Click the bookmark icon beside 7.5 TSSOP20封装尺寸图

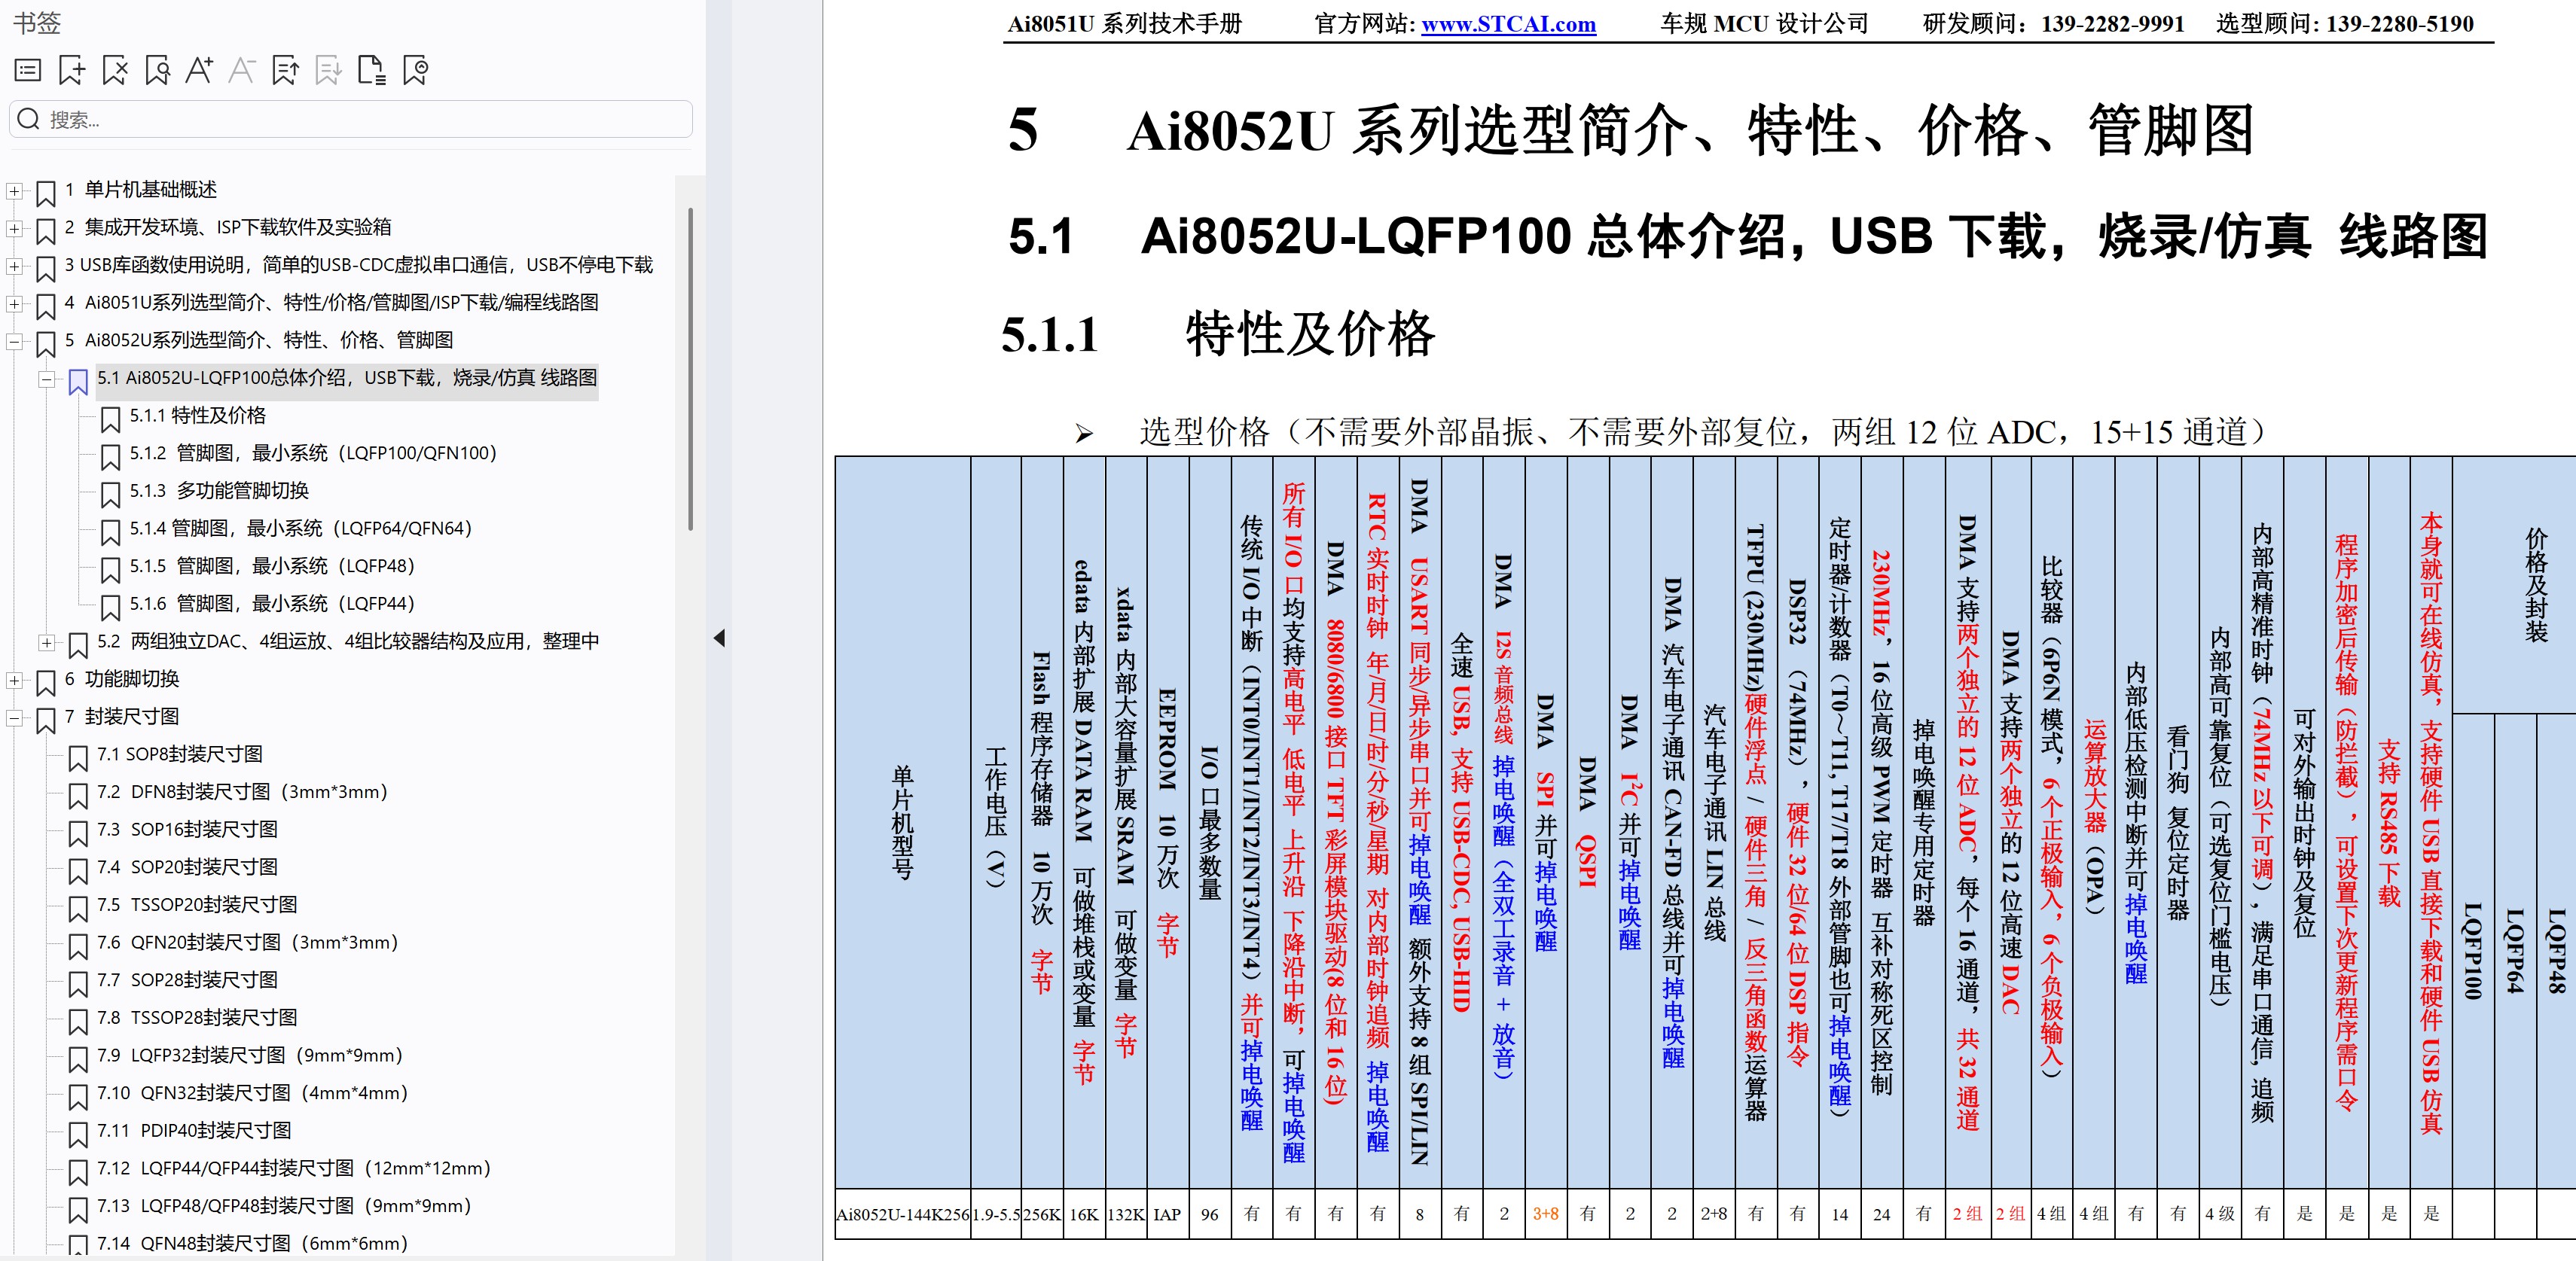pyautogui.click(x=78, y=907)
